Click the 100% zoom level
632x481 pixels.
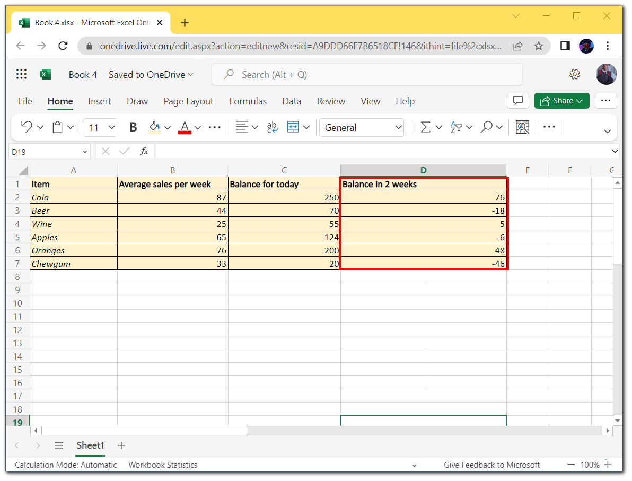tap(590, 465)
